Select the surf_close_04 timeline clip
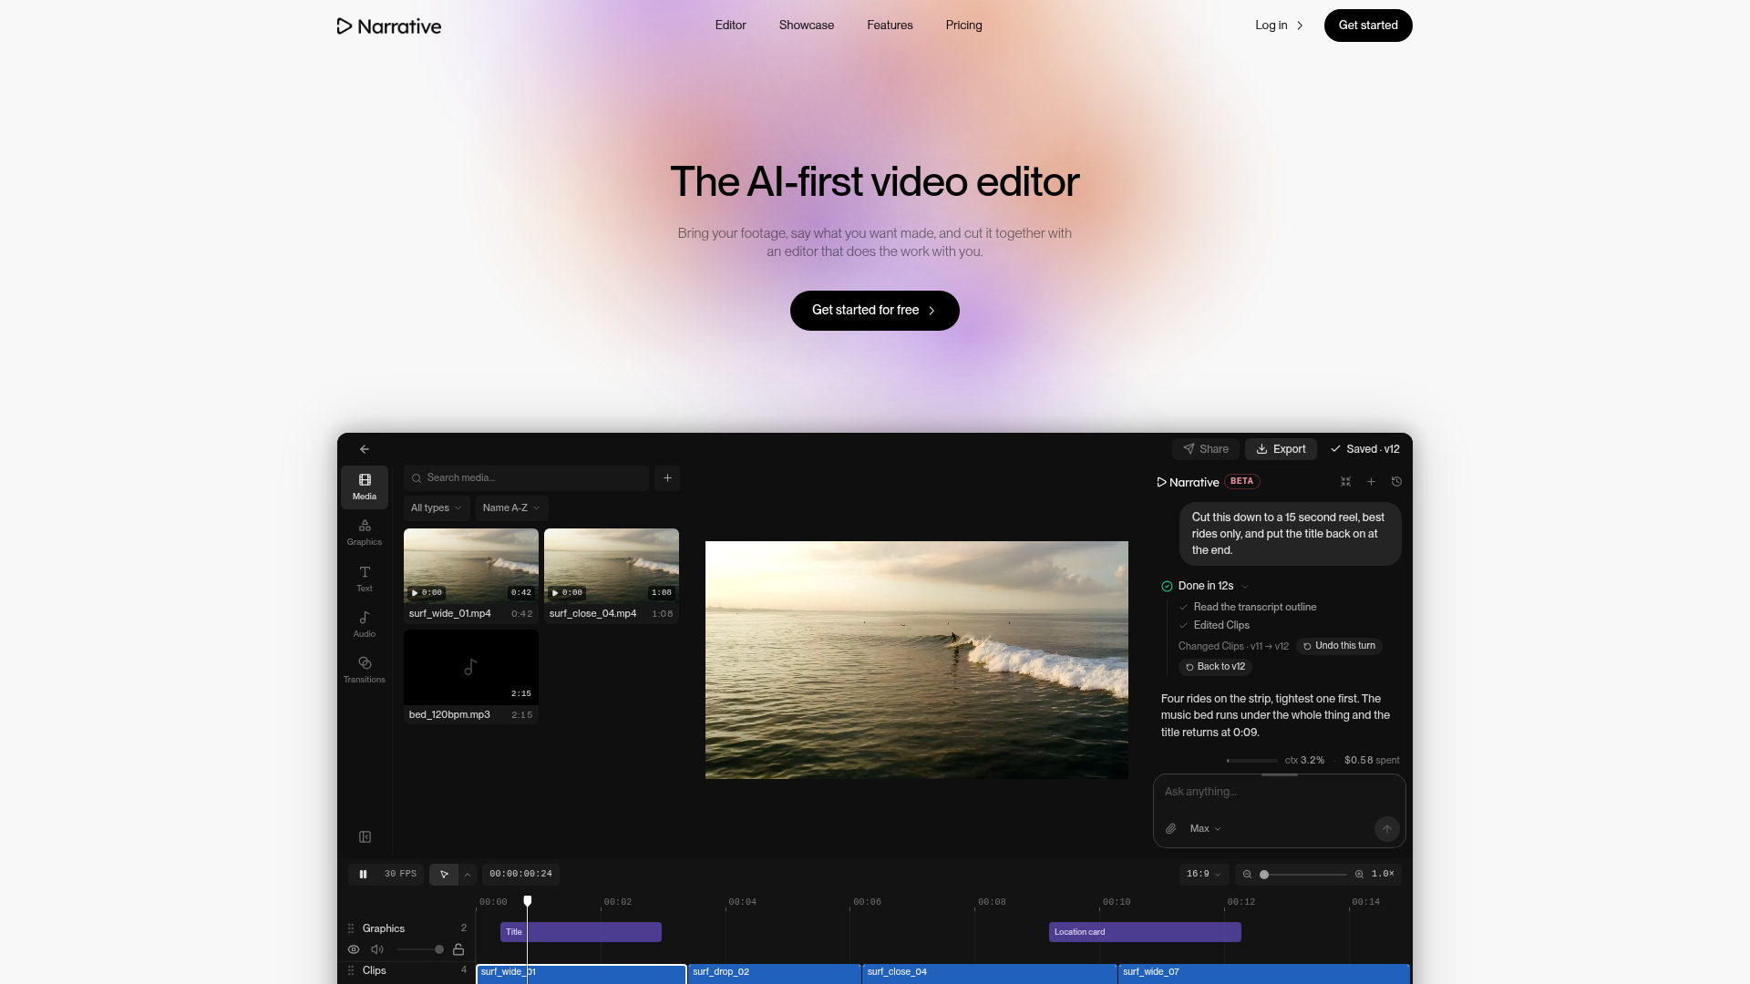Screen dimensions: 1750x984 click(990, 974)
